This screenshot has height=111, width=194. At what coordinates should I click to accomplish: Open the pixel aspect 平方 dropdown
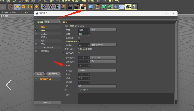103,61
